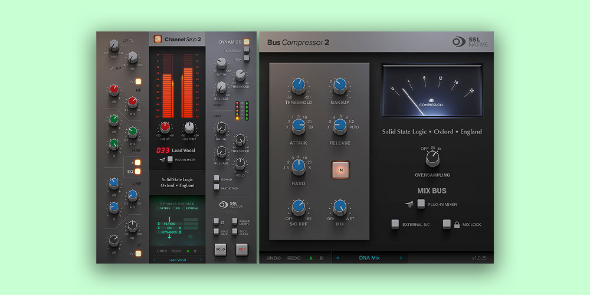Click the red HF frequency kHz knob
The height and width of the screenshot is (295, 590).
point(132,102)
